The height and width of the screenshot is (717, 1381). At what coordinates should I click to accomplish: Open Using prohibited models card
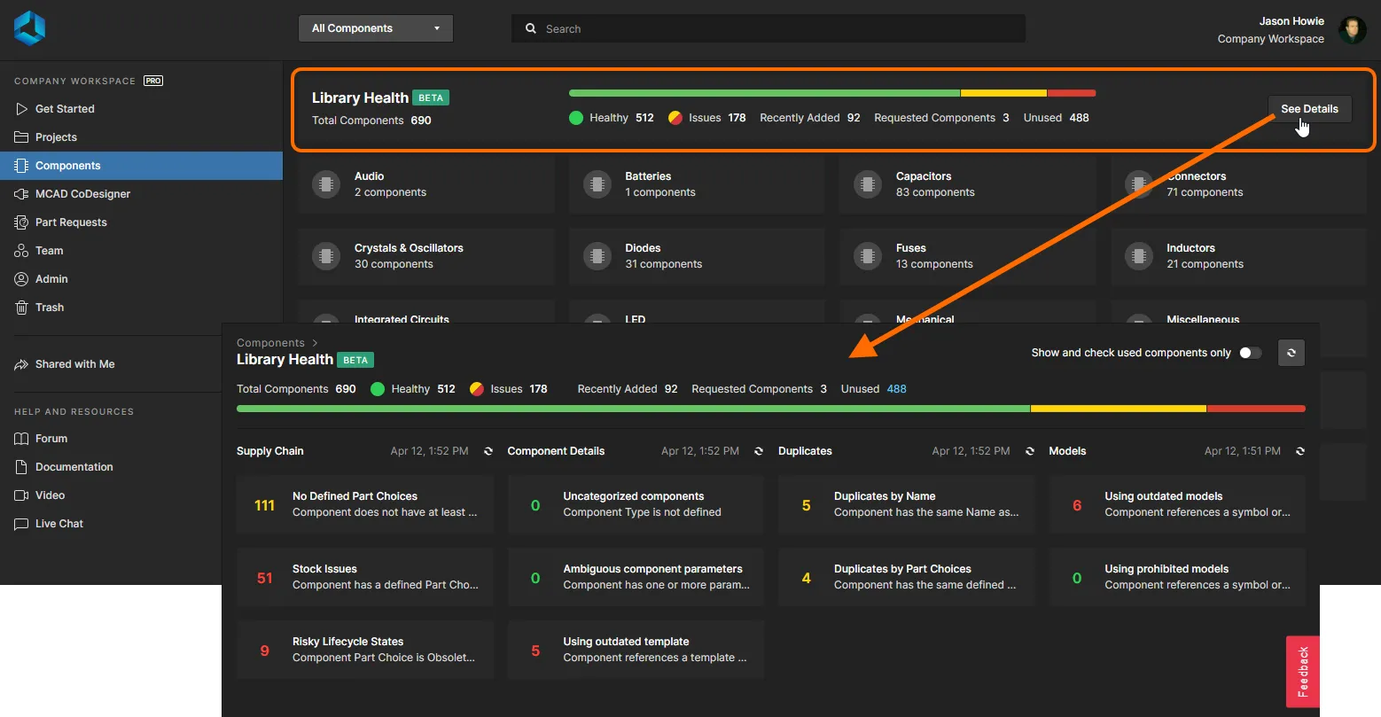tap(1177, 578)
